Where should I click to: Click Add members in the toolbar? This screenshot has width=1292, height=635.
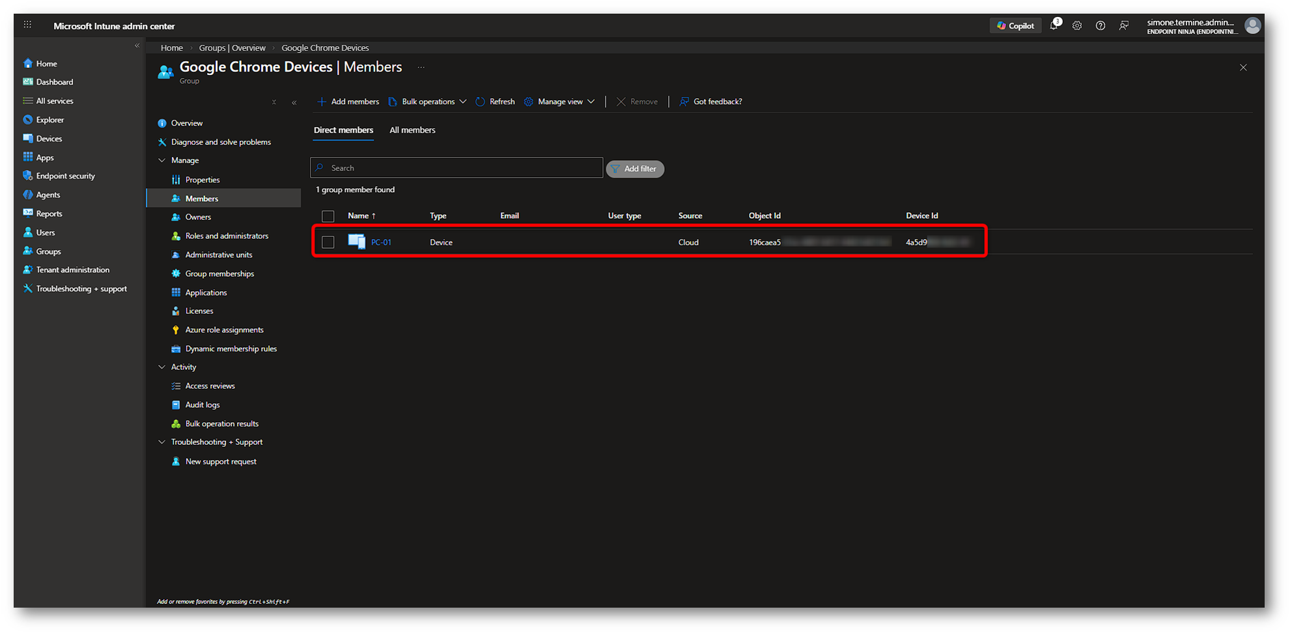pyautogui.click(x=348, y=102)
